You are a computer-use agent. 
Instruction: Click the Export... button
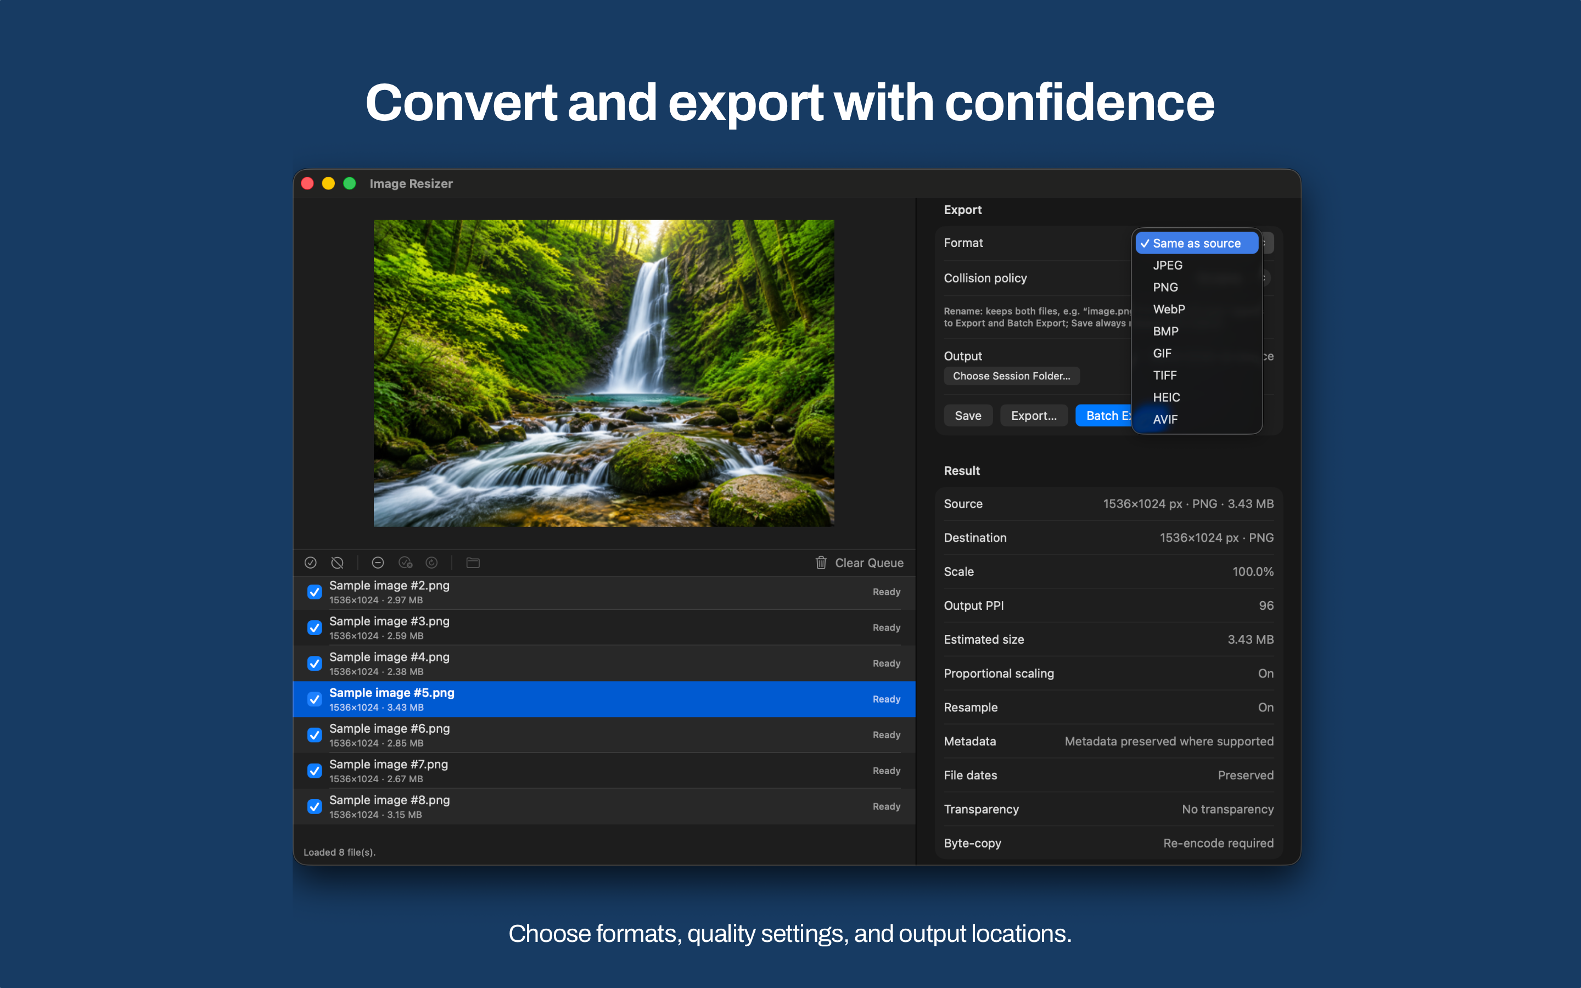tap(1034, 416)
